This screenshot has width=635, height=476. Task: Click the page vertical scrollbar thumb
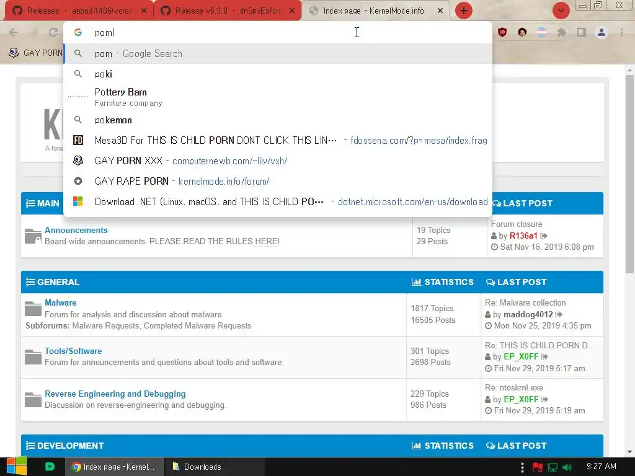pyautogui.click(x=629, y=174)
